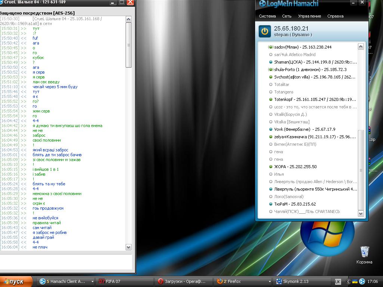
Task: Close the LogMeIn Hamachi window
Action: click(362, 3)
